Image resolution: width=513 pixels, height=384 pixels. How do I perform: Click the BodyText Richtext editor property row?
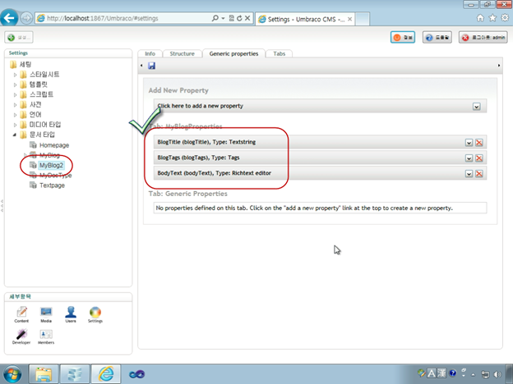pos(320,173)
